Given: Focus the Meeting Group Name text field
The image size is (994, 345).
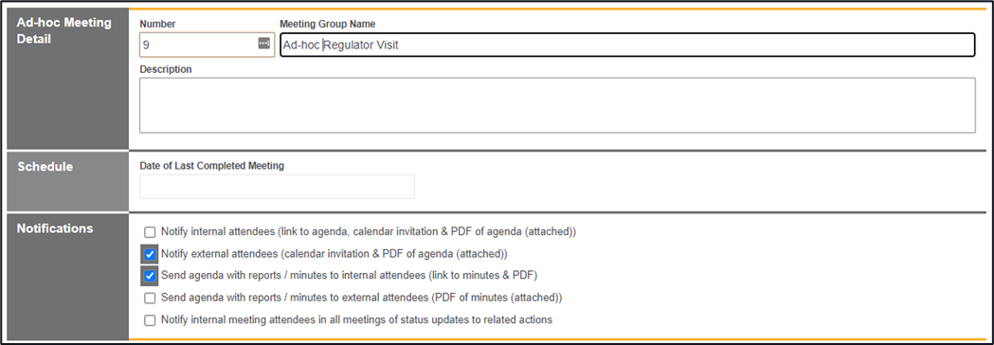Looking at the screenshot, I should (x=627, y=45).
